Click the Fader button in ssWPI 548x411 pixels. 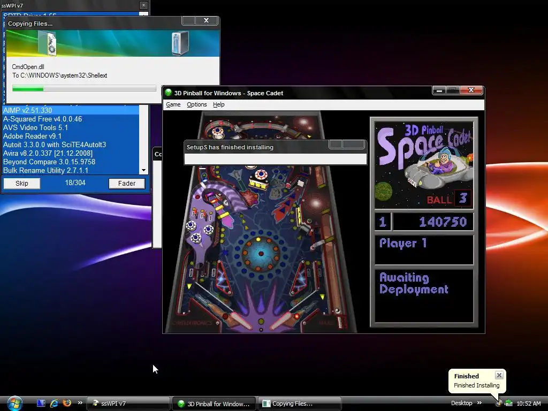coord(126,184)
